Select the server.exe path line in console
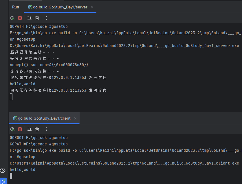Viewport: 242px width, 184px height. point(124,46)
